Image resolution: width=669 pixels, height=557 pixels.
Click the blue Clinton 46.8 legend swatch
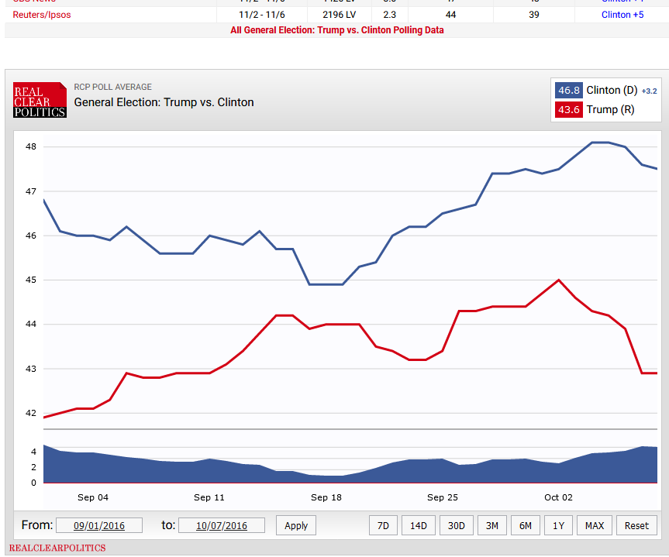[x=568, y=91]
